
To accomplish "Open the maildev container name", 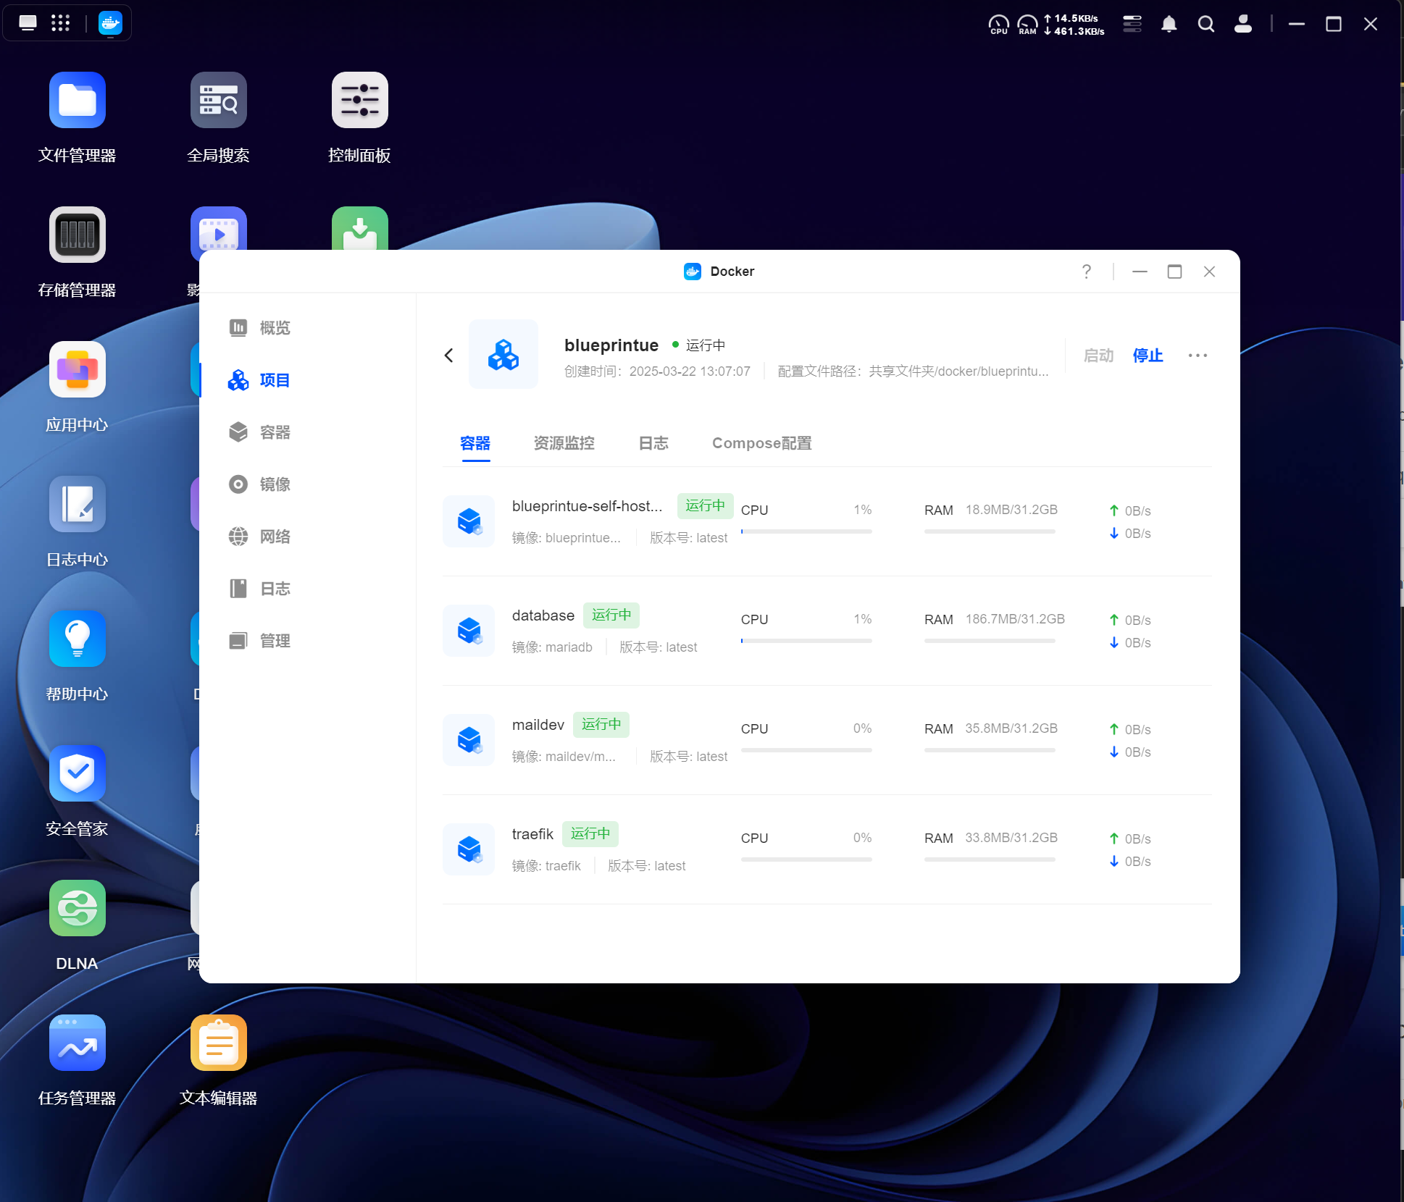I will tap(538, 725).
